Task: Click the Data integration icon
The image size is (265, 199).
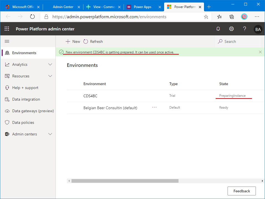Action: (x=7, y=99)
